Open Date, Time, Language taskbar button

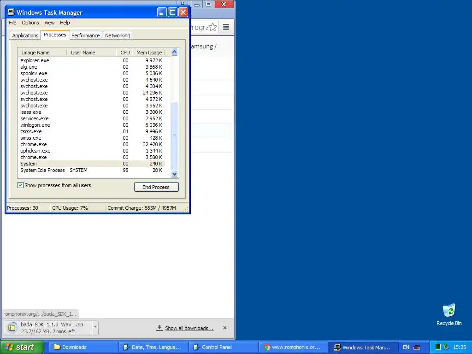(153, 347)
